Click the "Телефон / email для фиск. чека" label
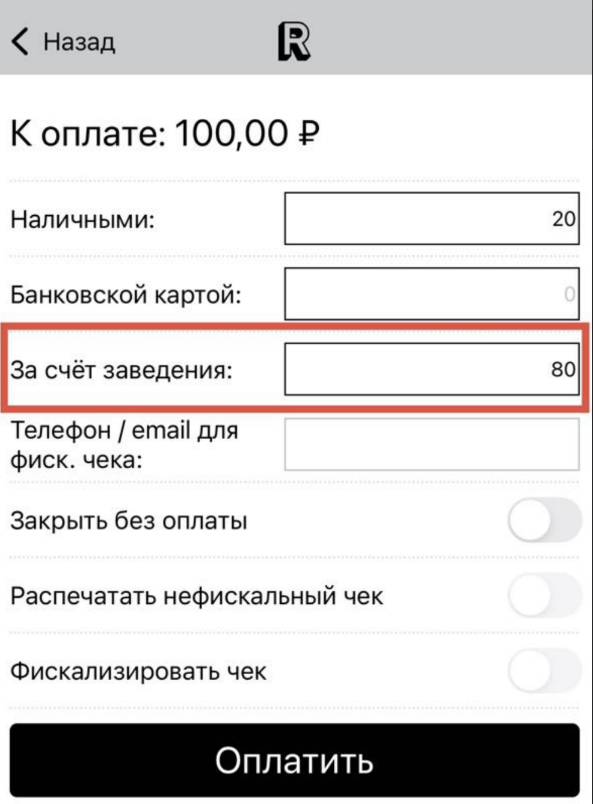The width and height of the screenshot is (593, 804). click(x=124, y=445)
